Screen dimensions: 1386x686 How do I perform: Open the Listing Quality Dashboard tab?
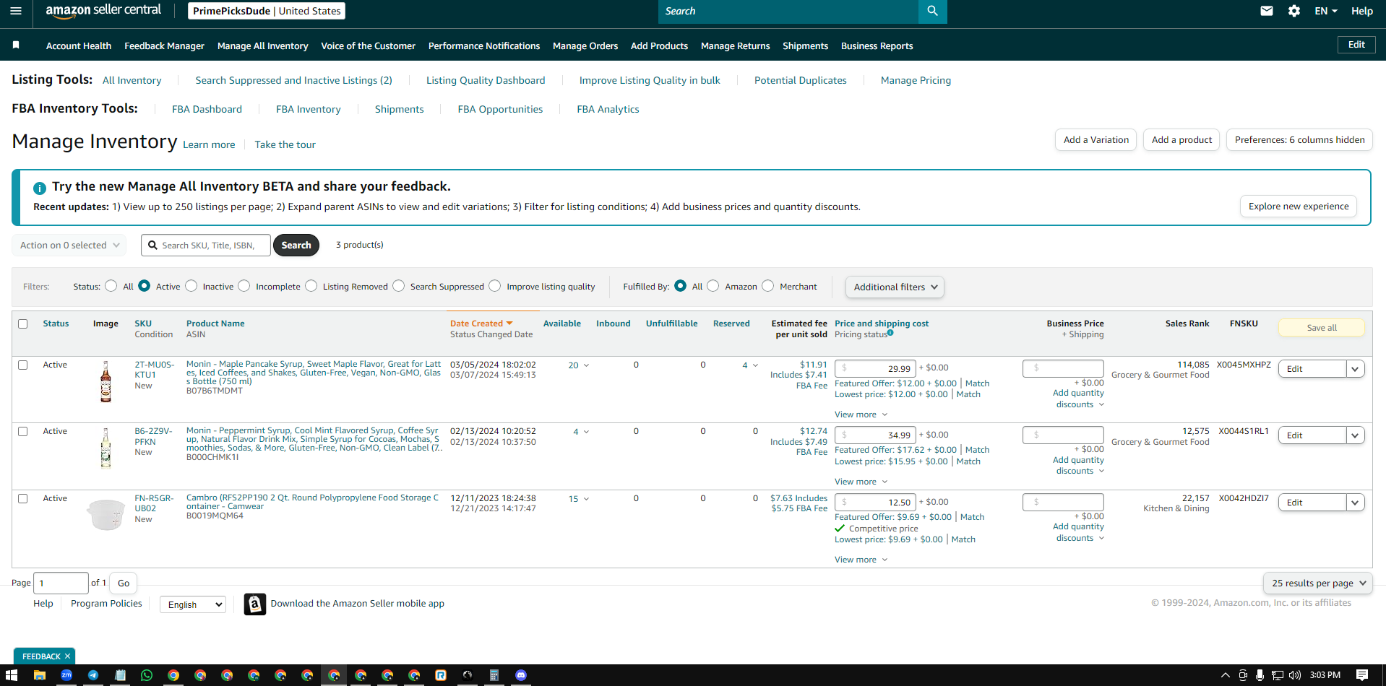(x=486, y=80)
